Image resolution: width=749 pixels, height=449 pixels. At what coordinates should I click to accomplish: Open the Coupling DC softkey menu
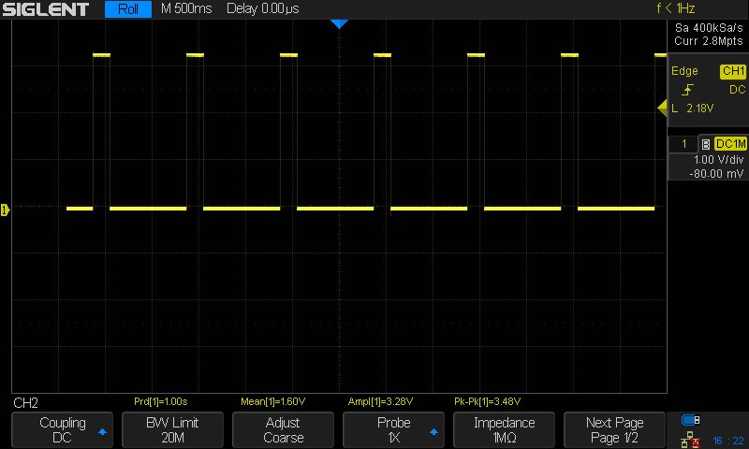[x=62, y=430]
